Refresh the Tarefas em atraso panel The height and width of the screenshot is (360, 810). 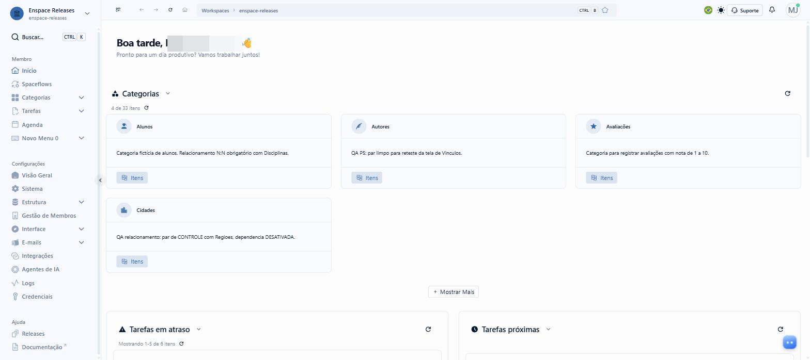point(428,329)
